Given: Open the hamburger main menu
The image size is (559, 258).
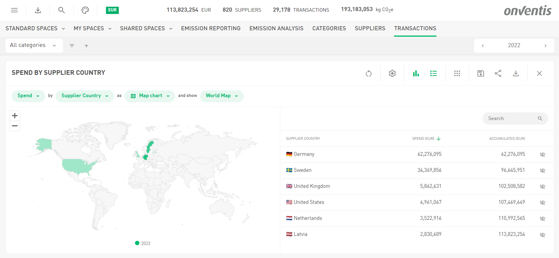Looking at the screenshot, I should pos(14,10).
